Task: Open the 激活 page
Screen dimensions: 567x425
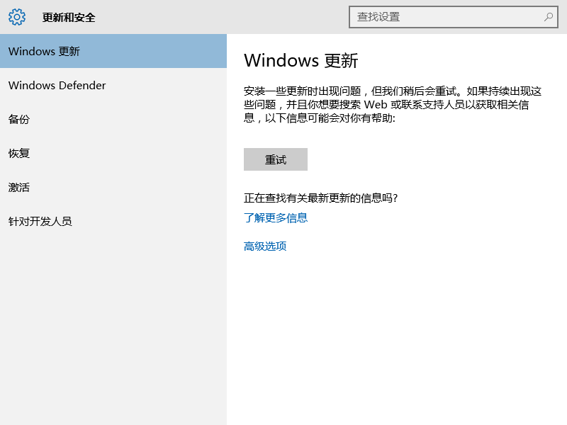Action: 113,187
